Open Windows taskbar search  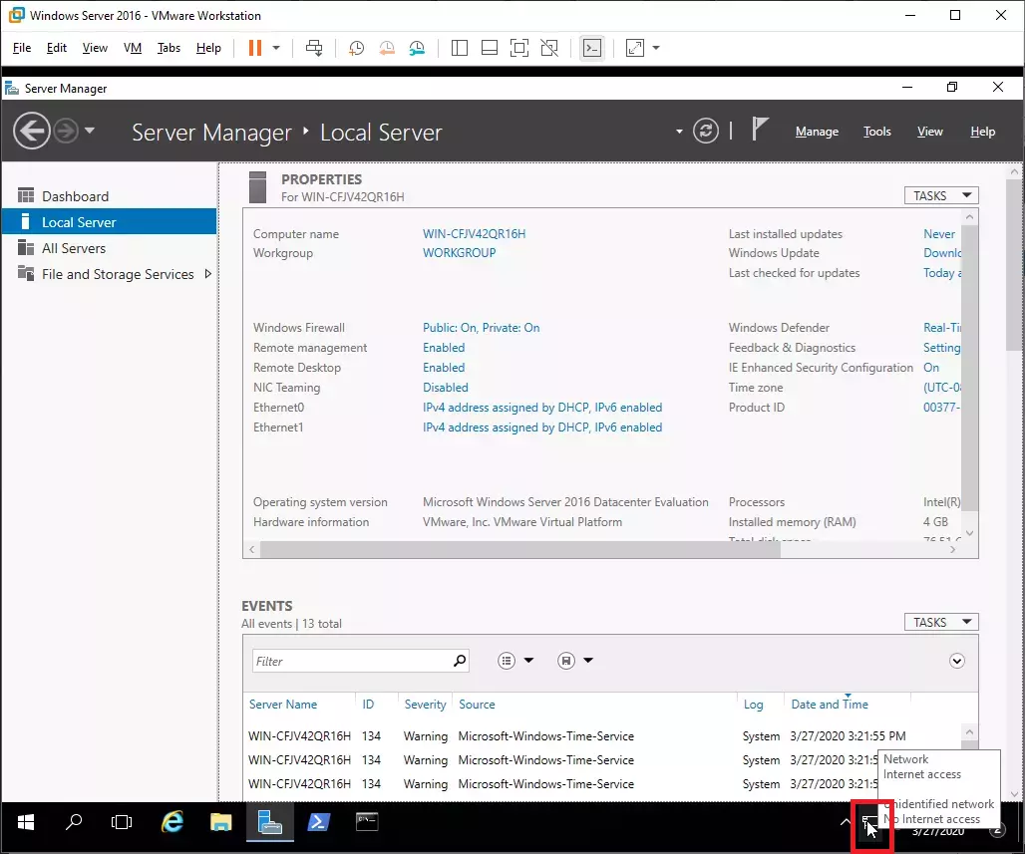click(x=74, y=822)
